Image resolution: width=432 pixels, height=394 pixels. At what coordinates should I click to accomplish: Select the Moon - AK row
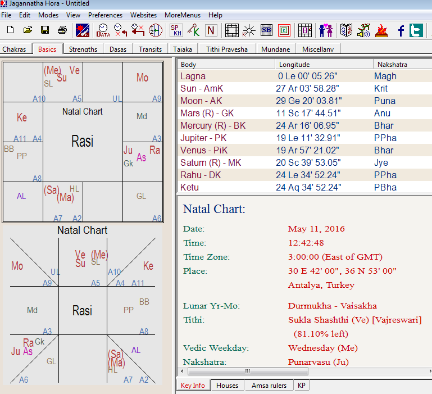[x=304, y=101]
